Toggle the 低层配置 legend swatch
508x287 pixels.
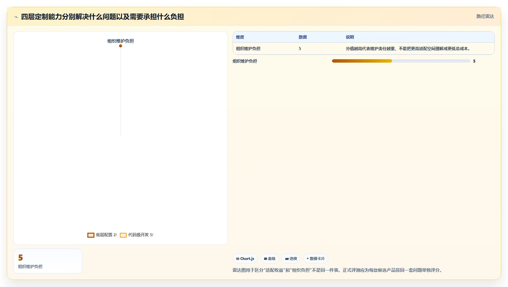pos(91,235)
